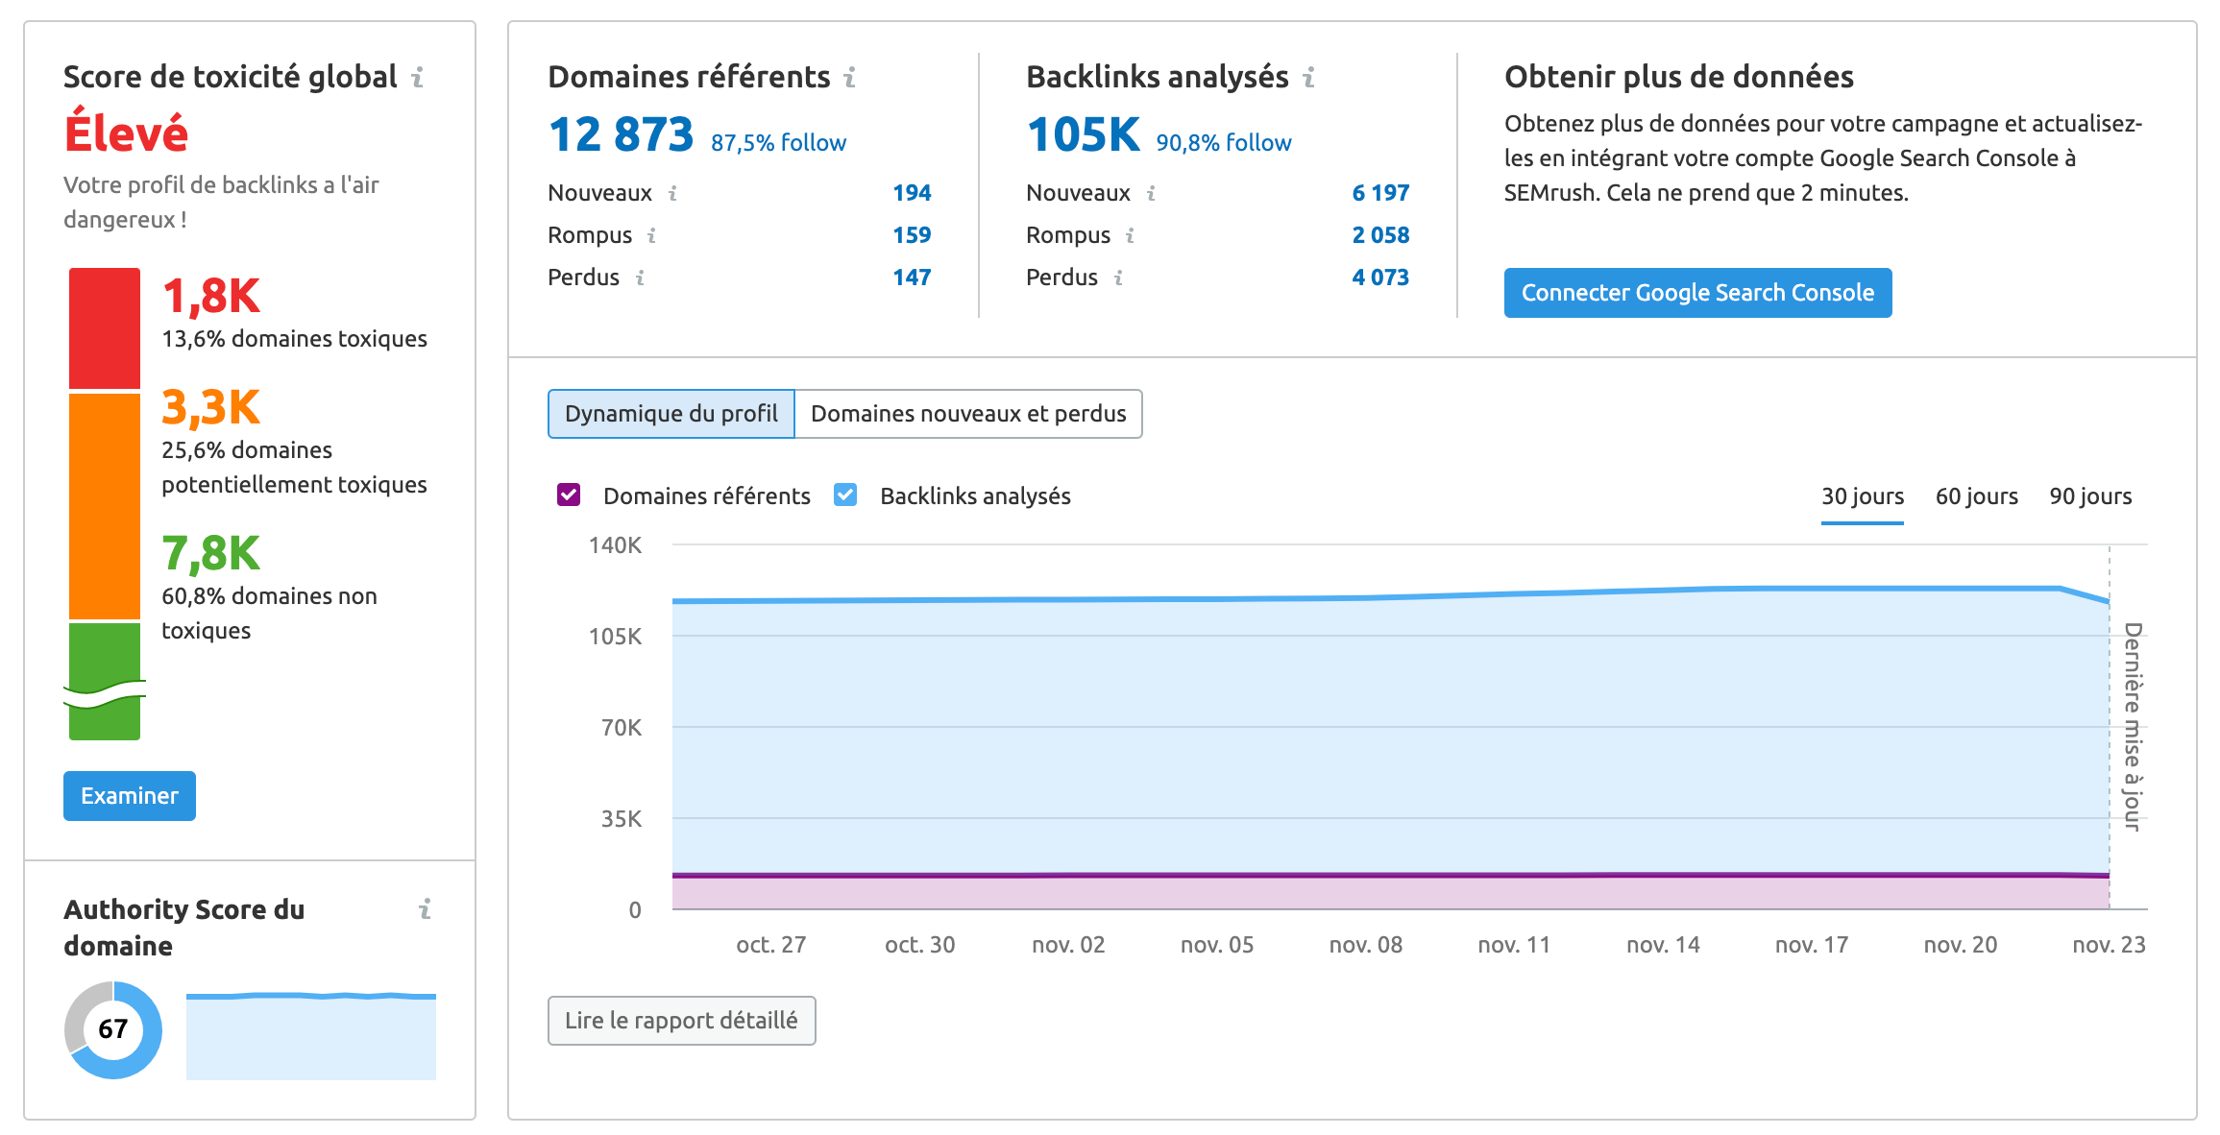The height and width of the screenshot is (1135, 2220).
Task: Click the Examiner button
Action: tap(130, 796)
